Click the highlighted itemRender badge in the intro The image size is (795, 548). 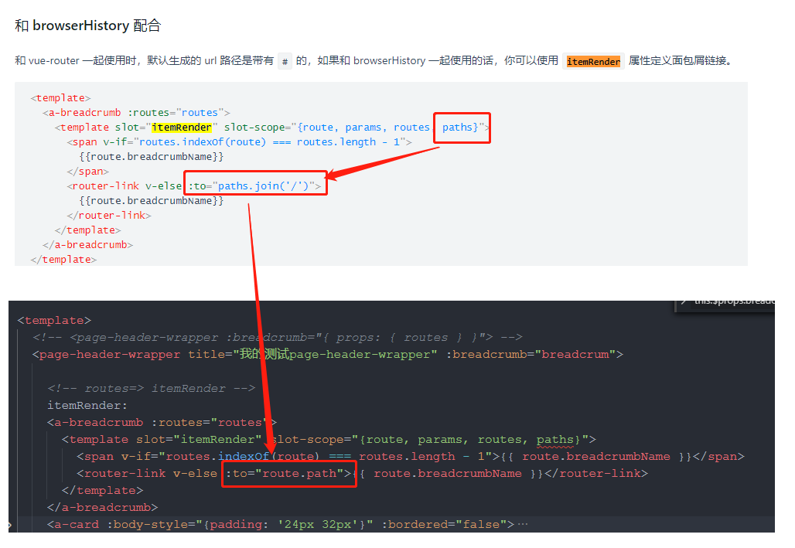(593, 60)
